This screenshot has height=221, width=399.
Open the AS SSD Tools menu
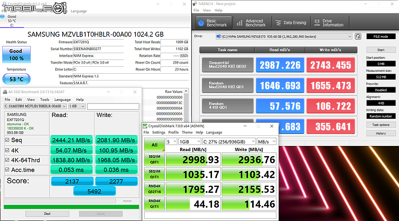(45, 99)
